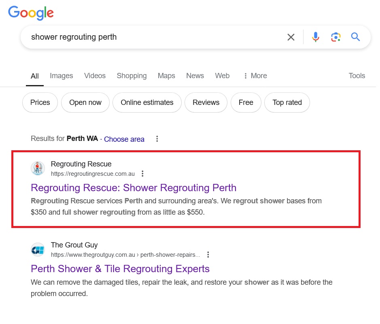380x324 pixels.
Task: Open the Maps tab
Action: pyautogui.click(x=166, y=76)
